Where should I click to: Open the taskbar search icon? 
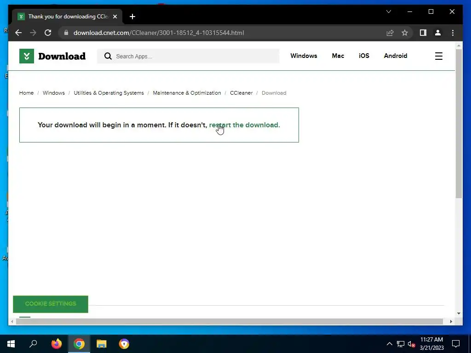[x=33, y=344]
